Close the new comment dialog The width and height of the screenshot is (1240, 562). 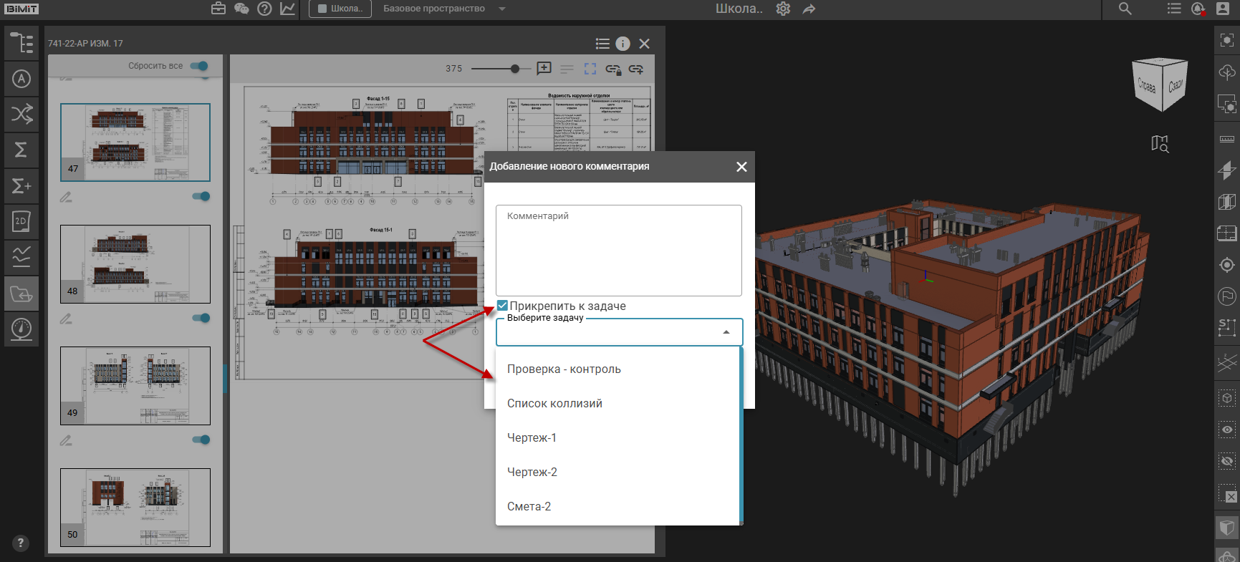pyautogui.click(x=741, y=166)
